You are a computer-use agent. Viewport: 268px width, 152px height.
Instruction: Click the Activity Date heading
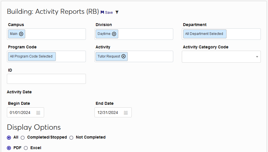tap(19, 92)
